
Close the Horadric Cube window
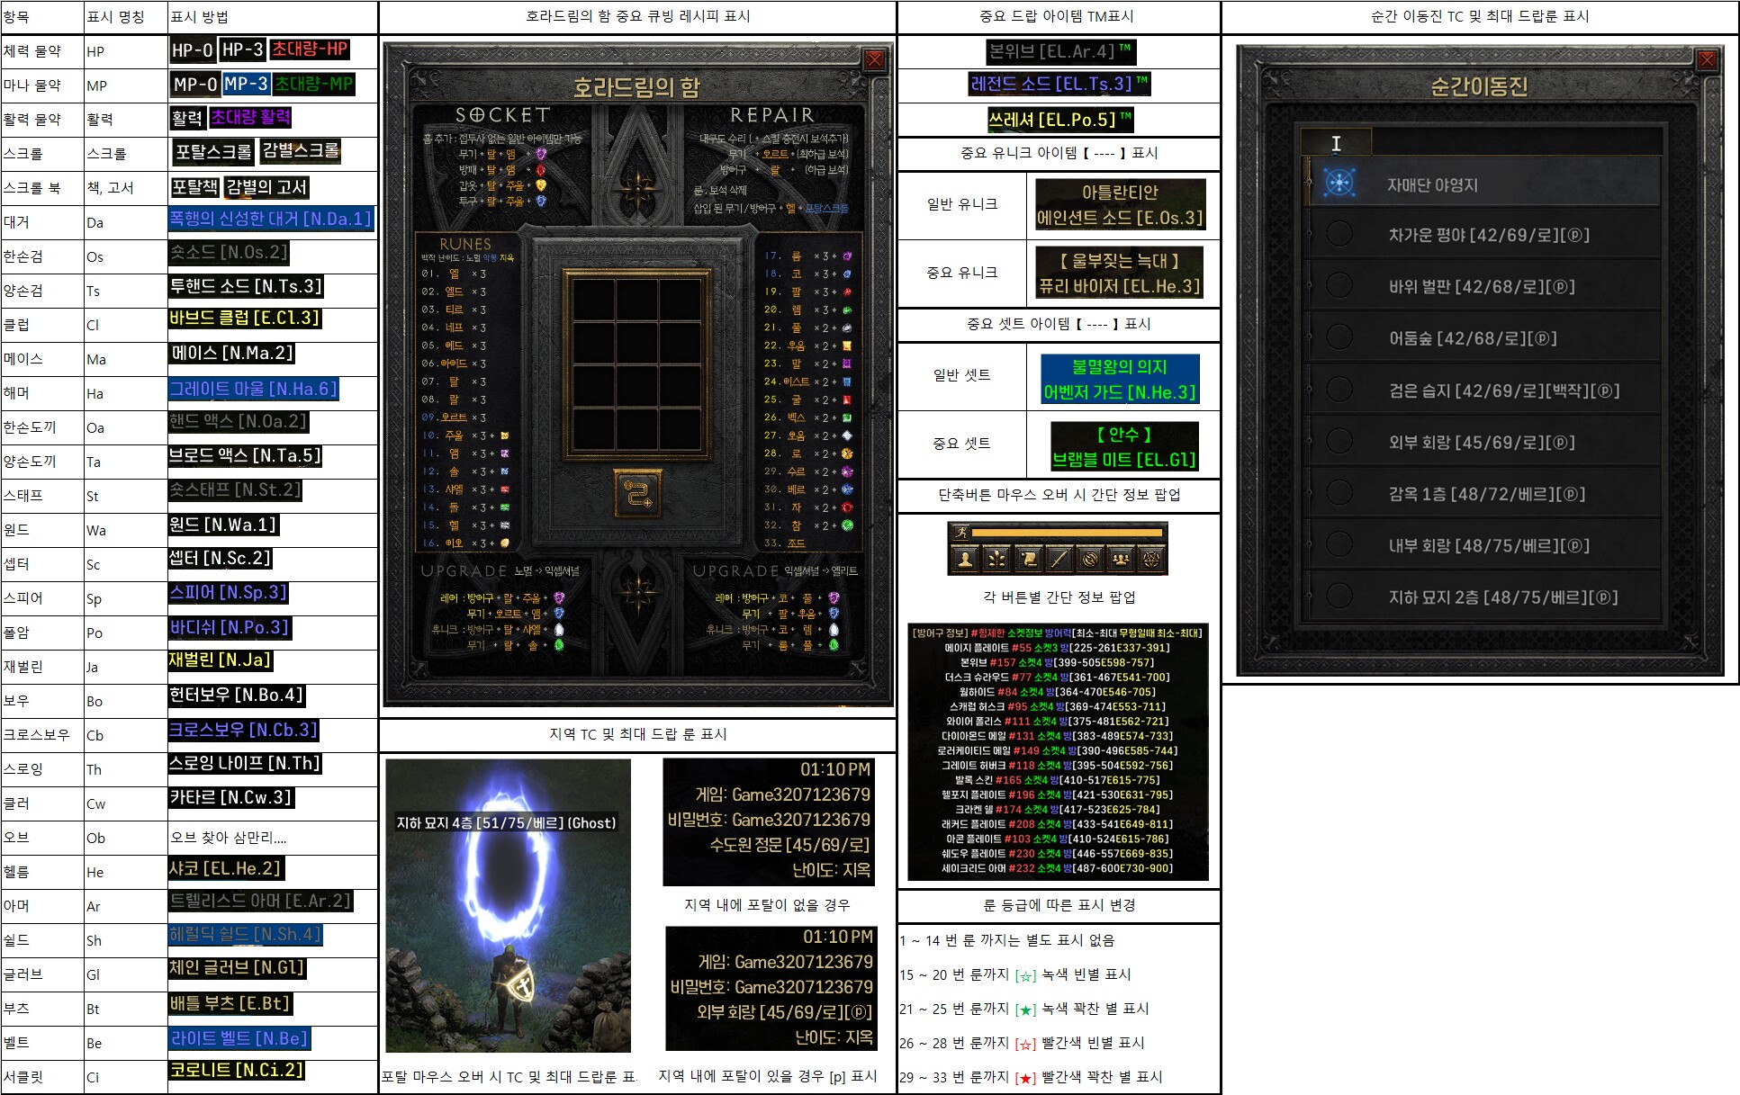[x=874, y=60]
